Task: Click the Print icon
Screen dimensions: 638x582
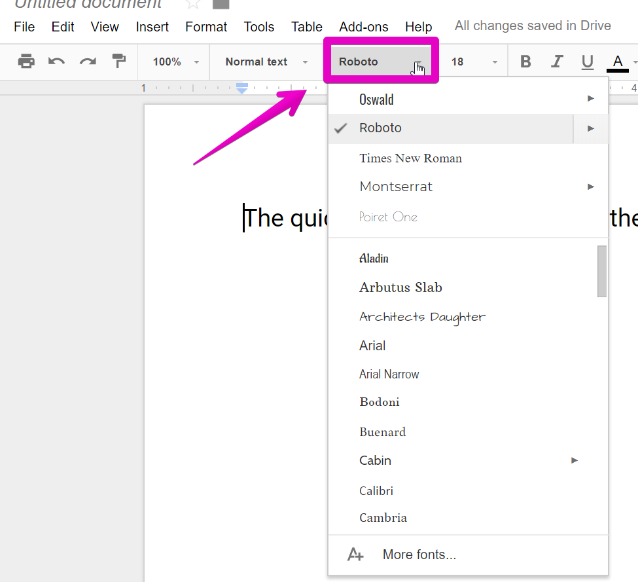Action: click(x=26, y=61)
